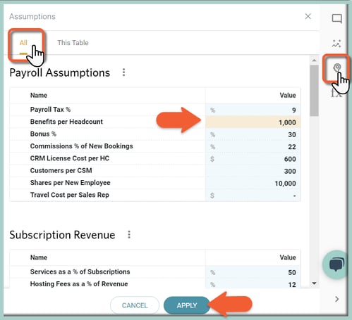
Task: Select Benefits per Headcount value cell
Action: [253, 122]
